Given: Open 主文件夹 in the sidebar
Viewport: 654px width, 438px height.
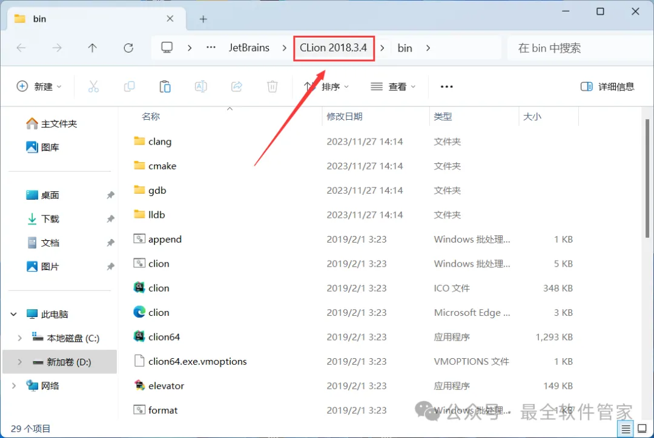Looking at the screenshot, I should (x=51, y=124).
